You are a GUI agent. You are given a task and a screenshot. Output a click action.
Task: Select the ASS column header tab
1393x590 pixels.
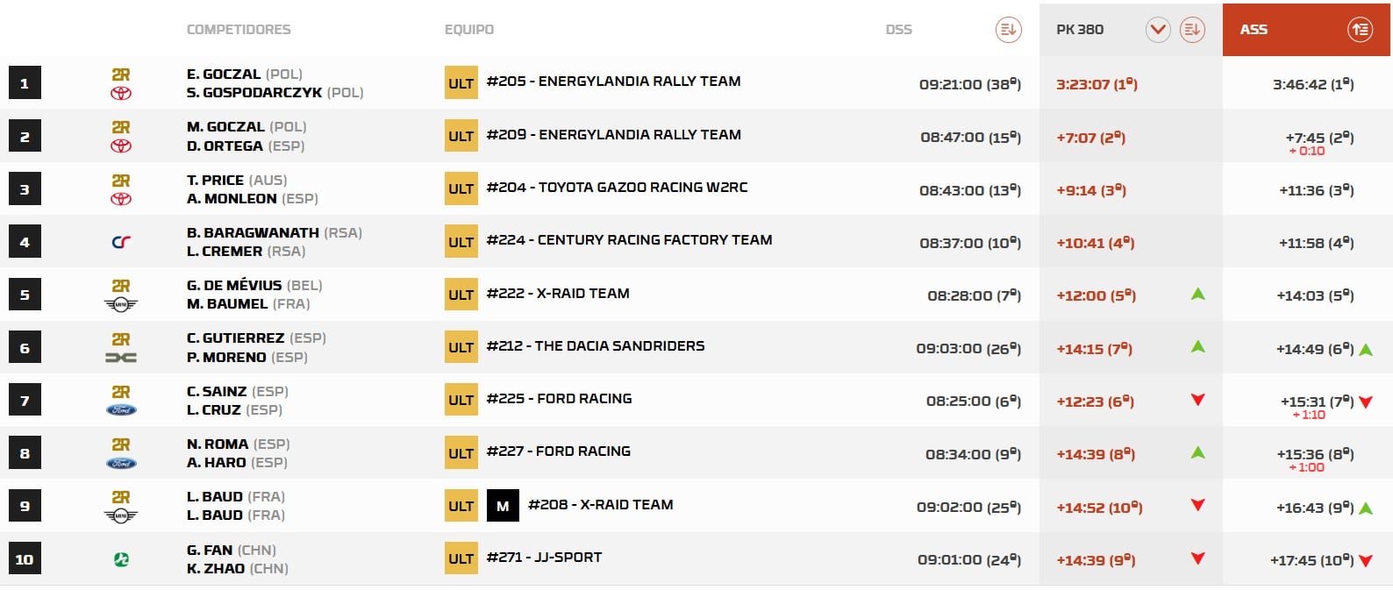[x=1254, y=30]
